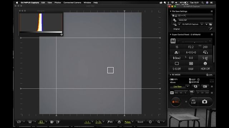Click the 1:1 magnification button
Viewport: 229px width, 128px height.
(87, 122)
